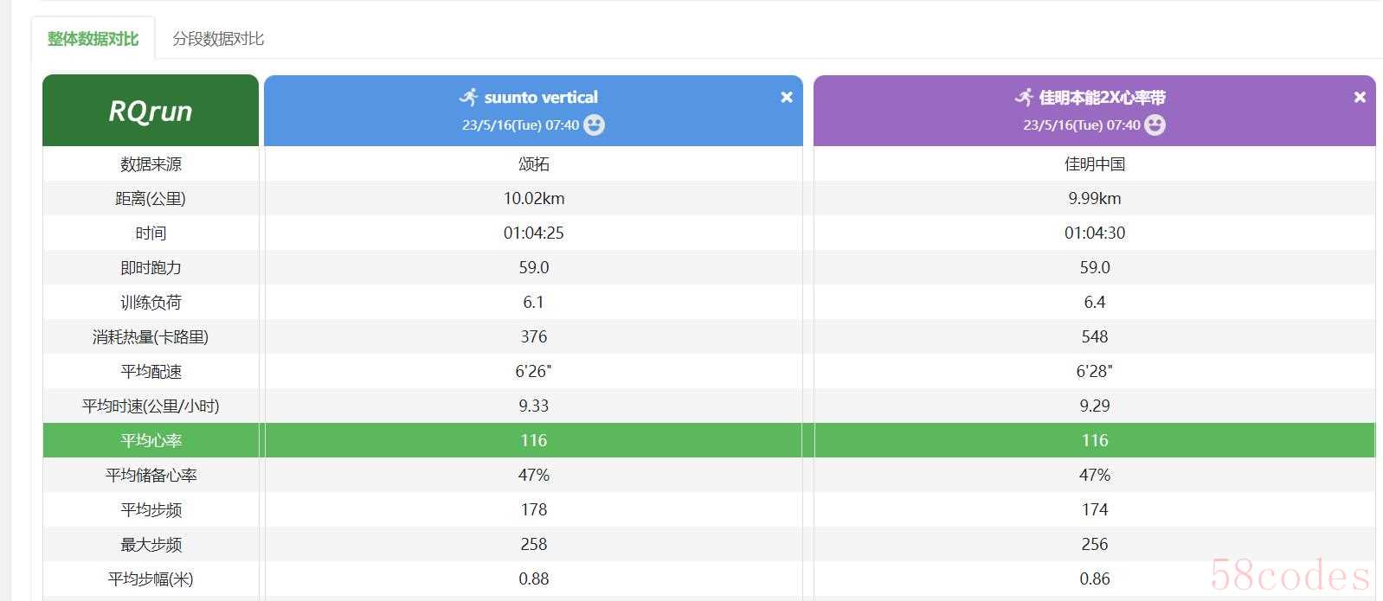Close the suunto vertical comparison column
Screen dimensions: 1383x601
coord(786,98)
